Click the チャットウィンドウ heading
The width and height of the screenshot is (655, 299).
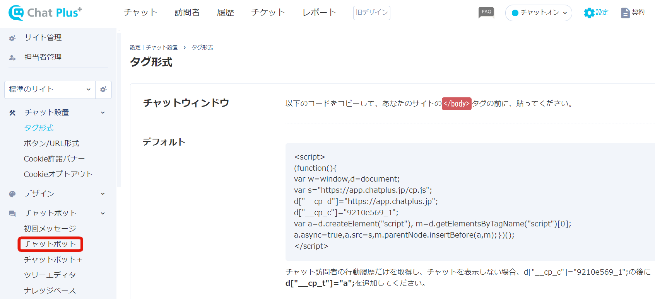186,103
